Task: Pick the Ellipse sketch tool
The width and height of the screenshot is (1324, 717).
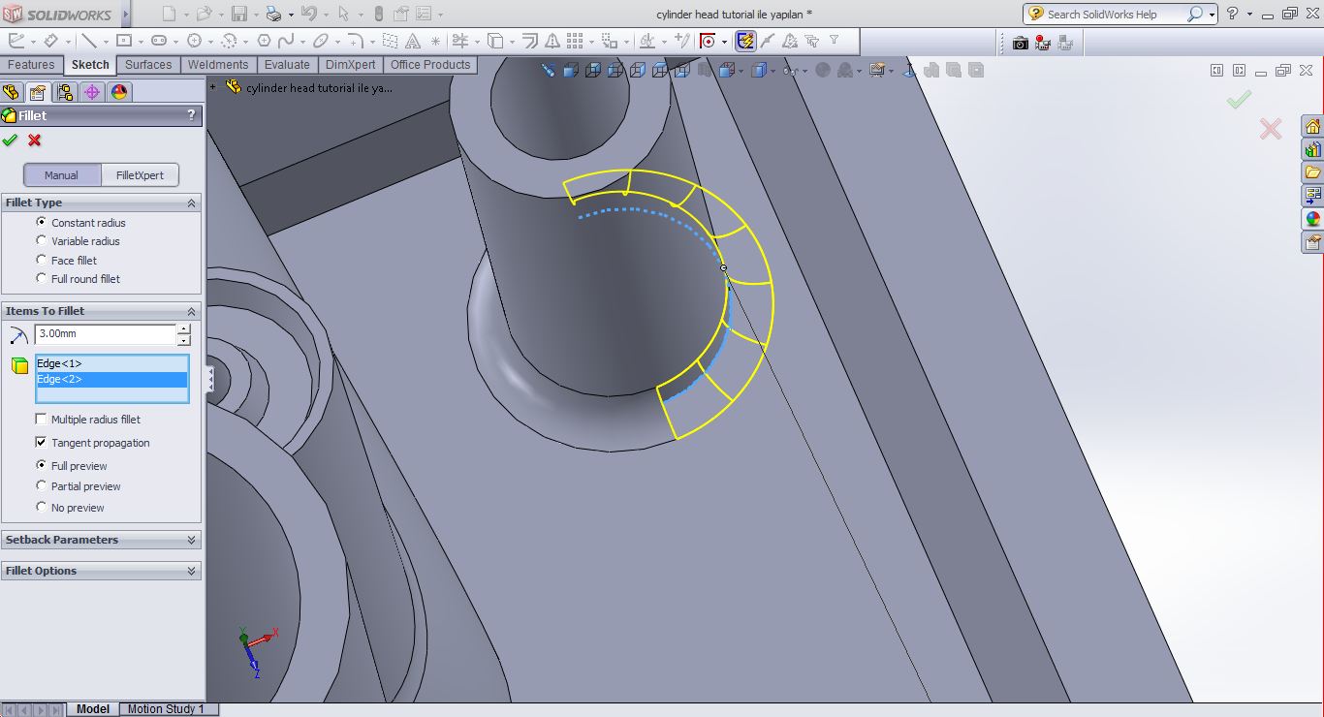Action: coord(322,41)
